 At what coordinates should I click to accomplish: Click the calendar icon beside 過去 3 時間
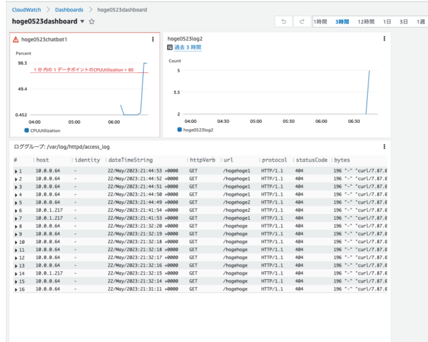tap(170, 47)
